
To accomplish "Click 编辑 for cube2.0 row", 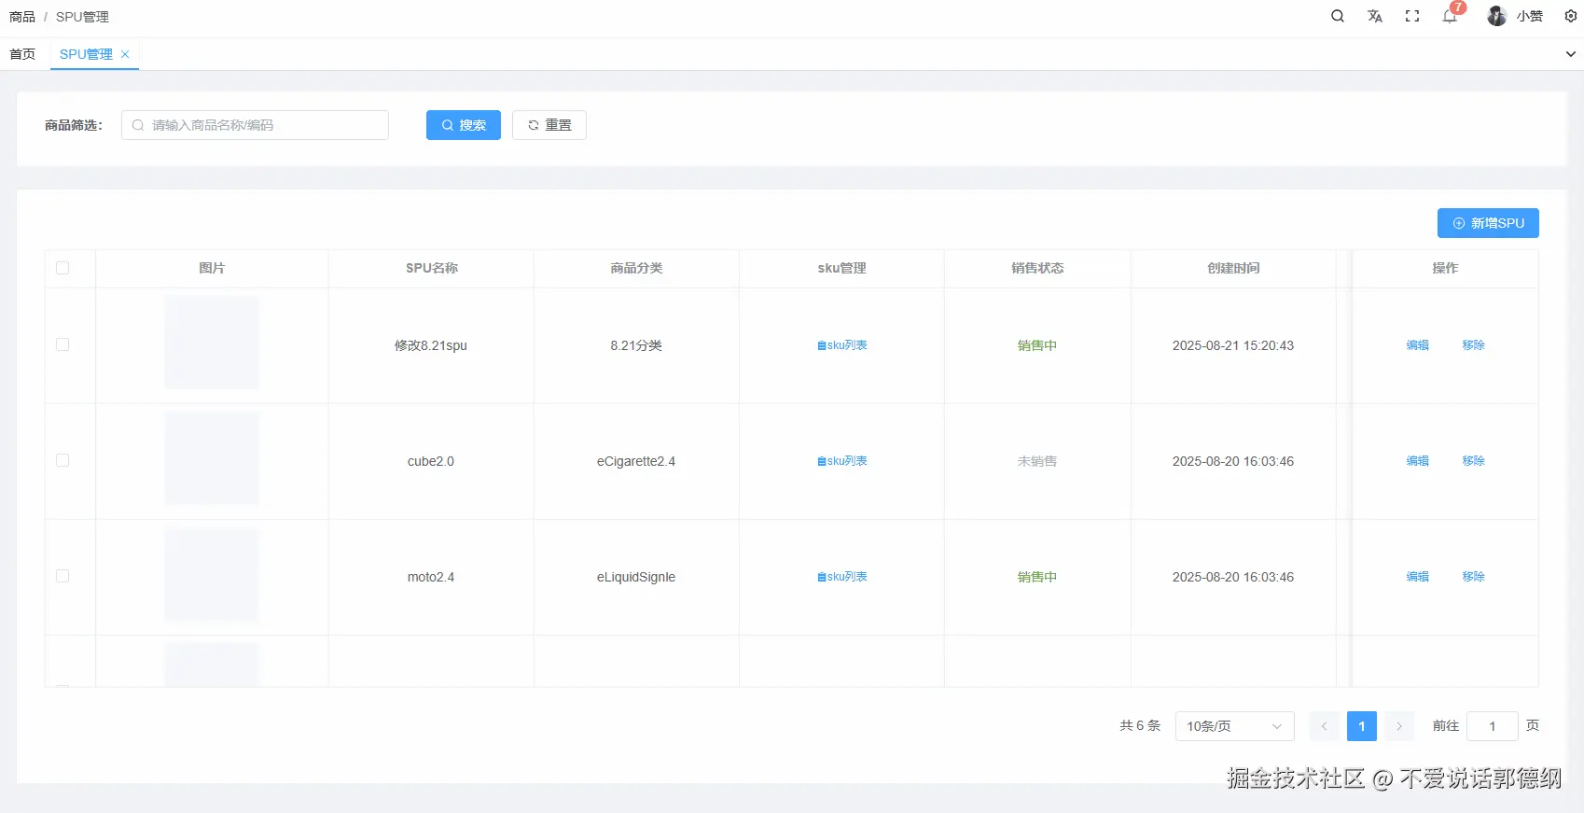I will point(1418,461).
